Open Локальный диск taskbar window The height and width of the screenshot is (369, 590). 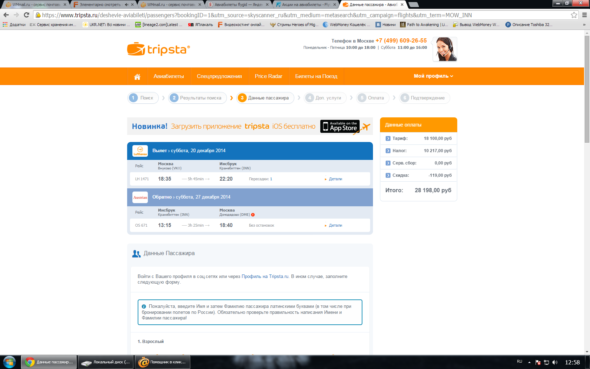pos(106,362)
